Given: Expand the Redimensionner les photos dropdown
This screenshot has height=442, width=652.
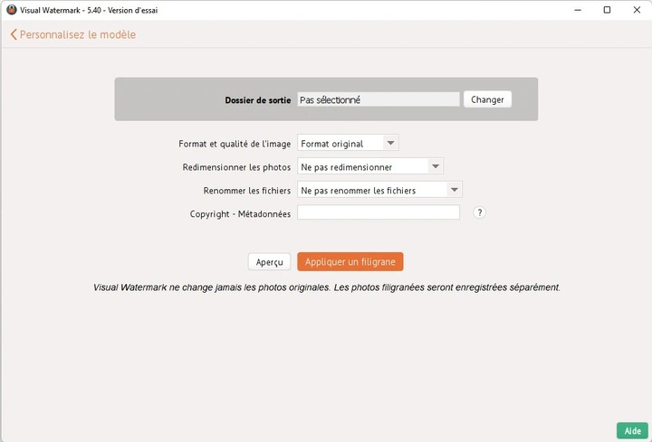Looking at the screenshot, I should [x=370, y=167].
